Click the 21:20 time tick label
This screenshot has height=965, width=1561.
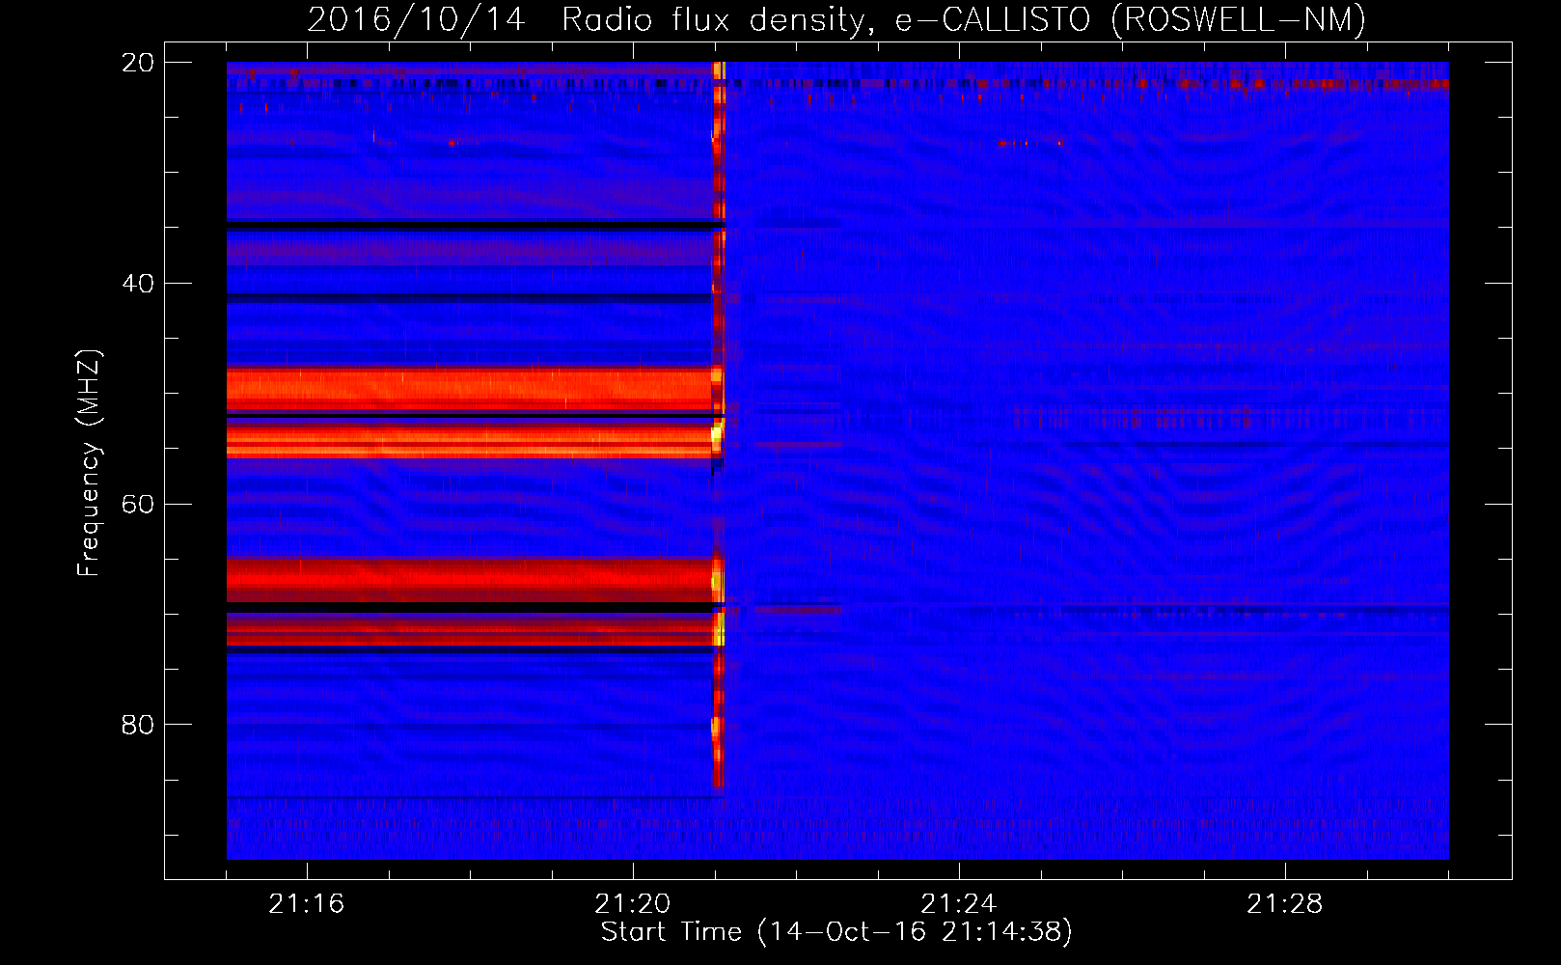pyautogui.click(x=632, y=904)
